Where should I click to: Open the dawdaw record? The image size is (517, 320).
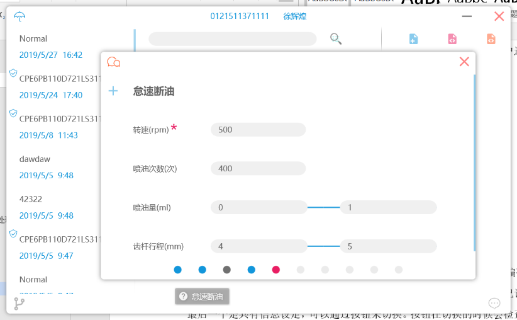35,159
